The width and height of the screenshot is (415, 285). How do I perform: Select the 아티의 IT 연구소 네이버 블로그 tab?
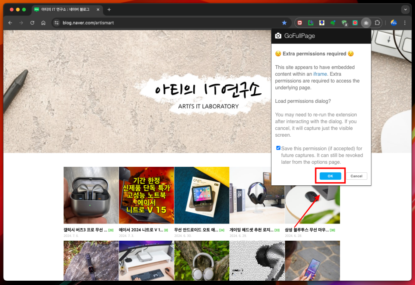coord(65,9)
